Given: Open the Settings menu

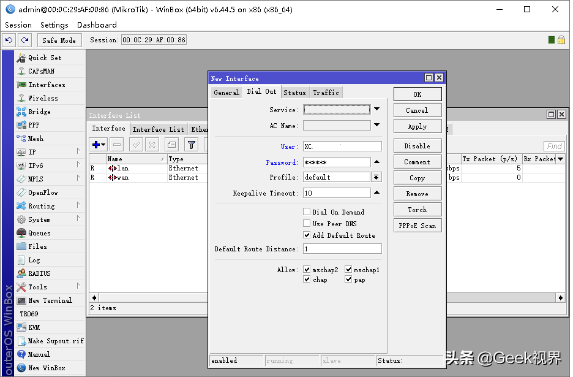Looking at the screenshot, I should tap(54, 25).
